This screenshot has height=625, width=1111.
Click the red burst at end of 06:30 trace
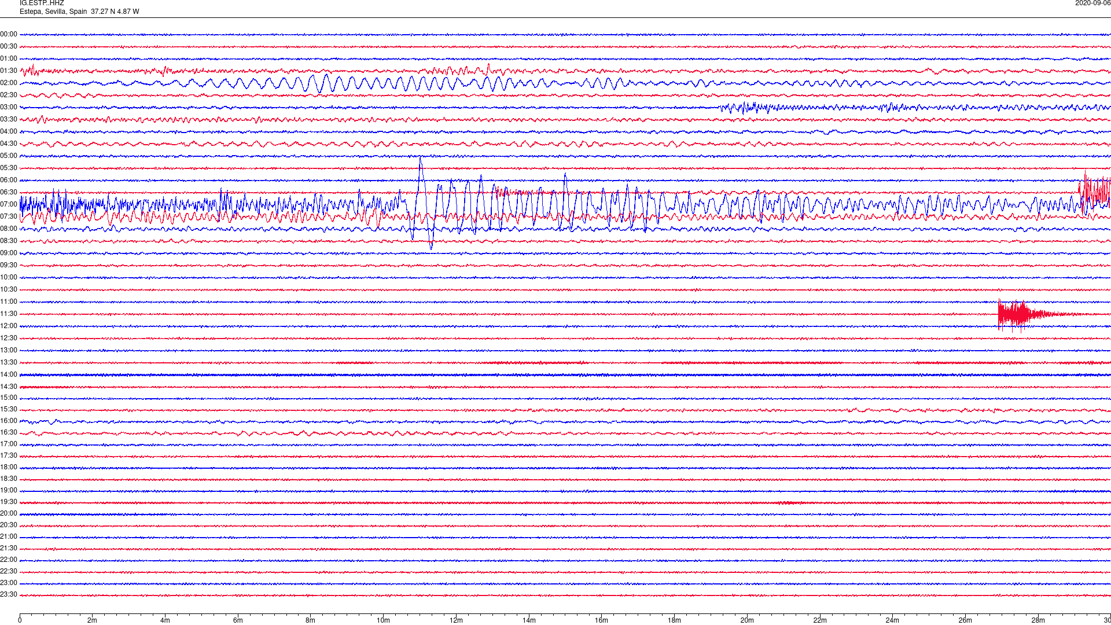[1094, 192]
